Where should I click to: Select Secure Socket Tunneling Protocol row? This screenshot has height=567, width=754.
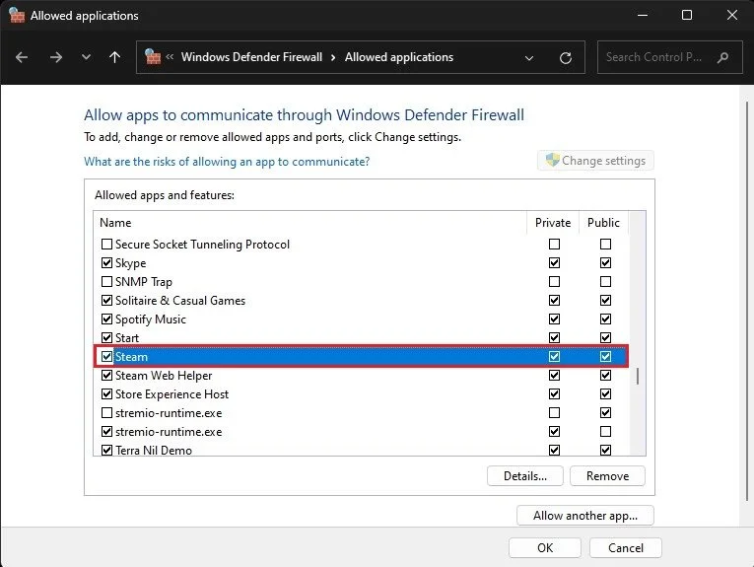361,245
